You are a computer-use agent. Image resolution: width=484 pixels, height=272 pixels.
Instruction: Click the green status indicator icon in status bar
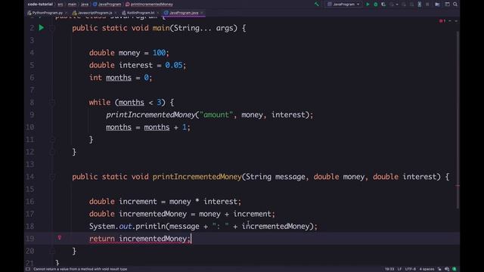(454, 269)
